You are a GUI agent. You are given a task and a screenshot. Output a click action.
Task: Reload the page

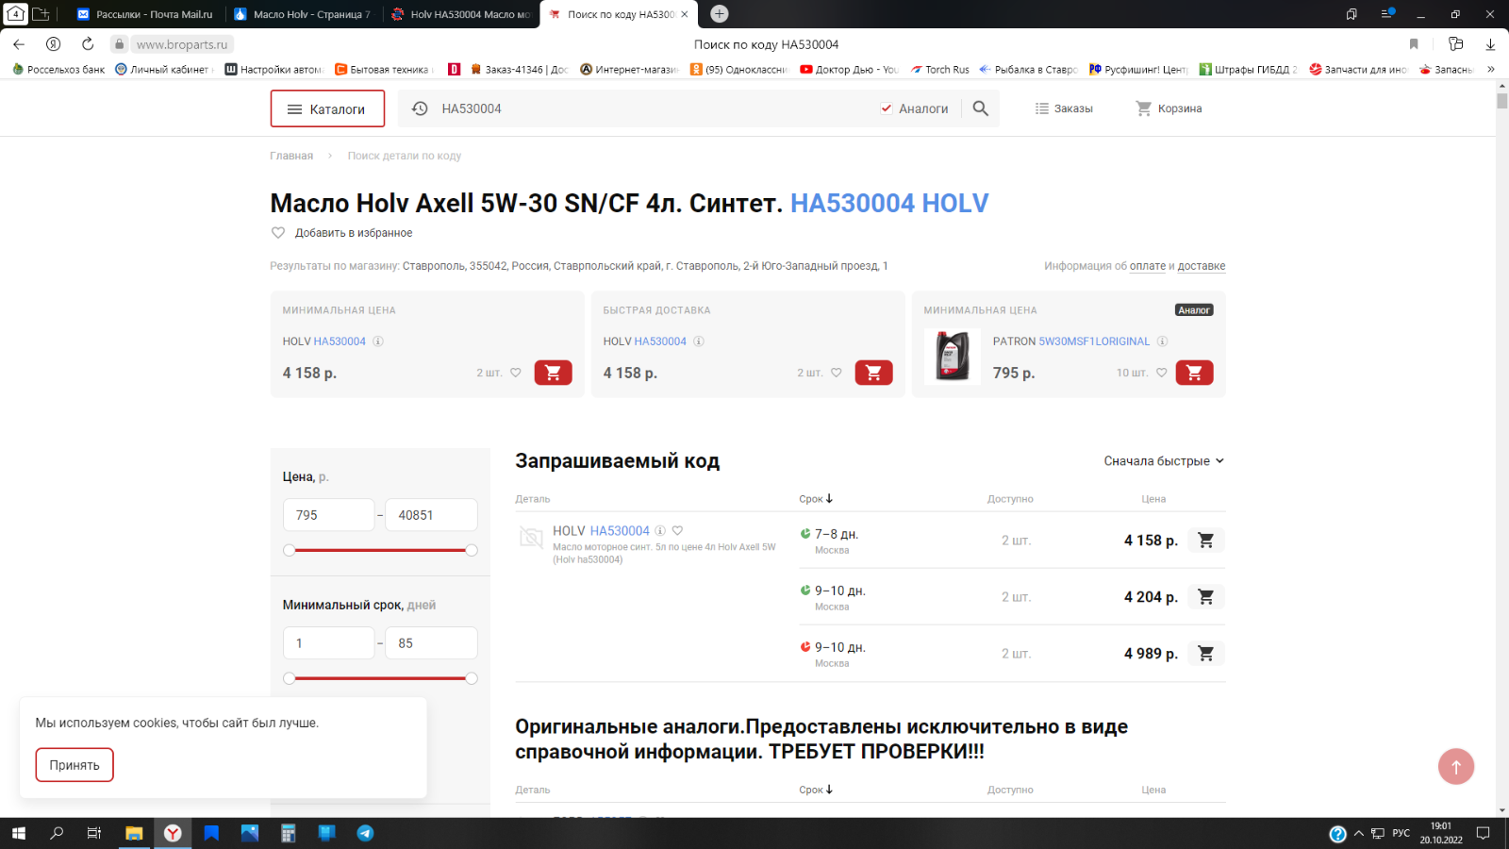[x=88, y=44]
